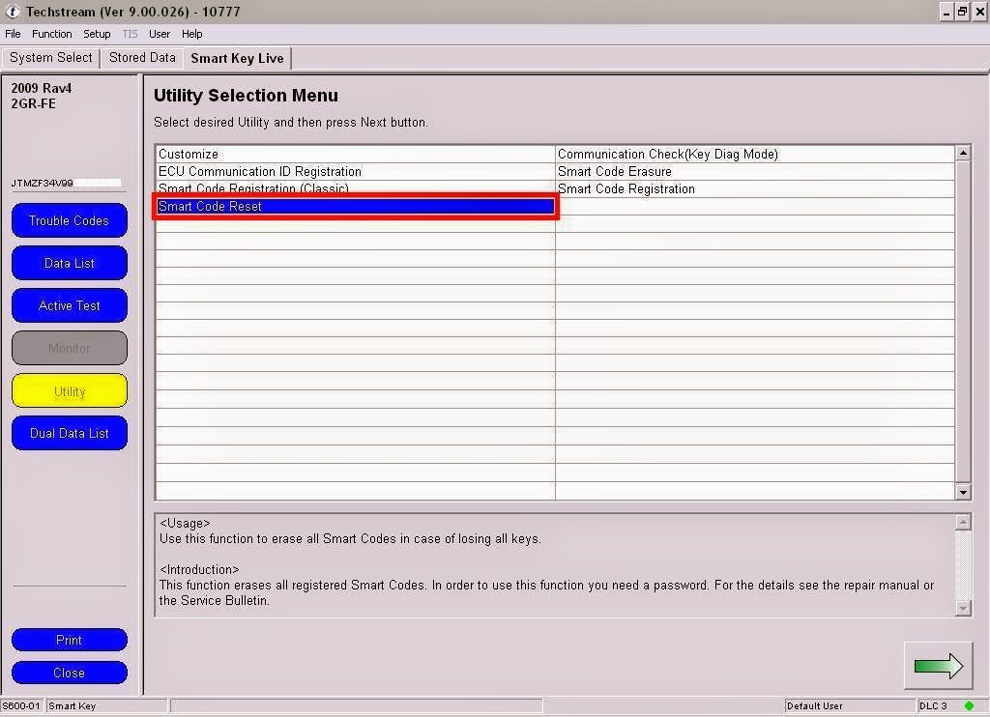The image size is (990, 717).
Task: Open the Data List
Action: point(70,263)
